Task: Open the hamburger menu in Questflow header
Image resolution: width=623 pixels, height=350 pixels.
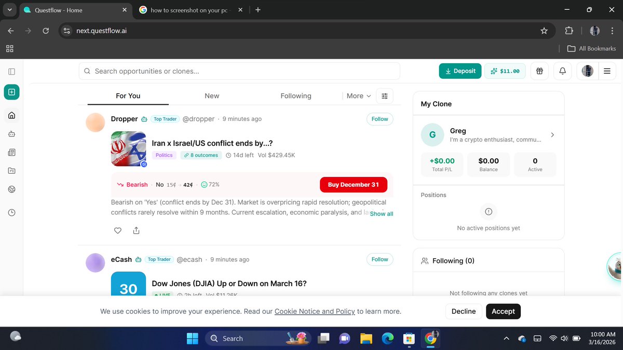Action: [607, 71]
